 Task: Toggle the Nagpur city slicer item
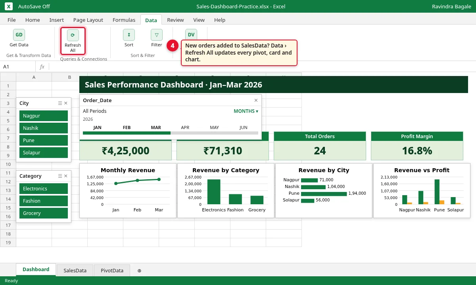(x=44, y=116)
